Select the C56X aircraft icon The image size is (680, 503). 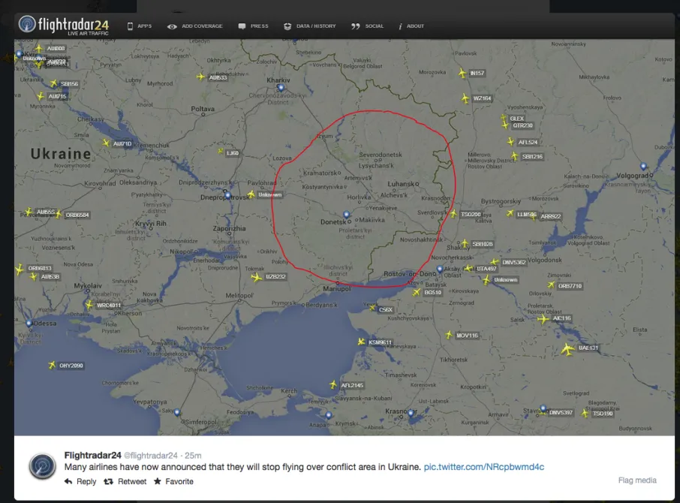pos(372,308)
